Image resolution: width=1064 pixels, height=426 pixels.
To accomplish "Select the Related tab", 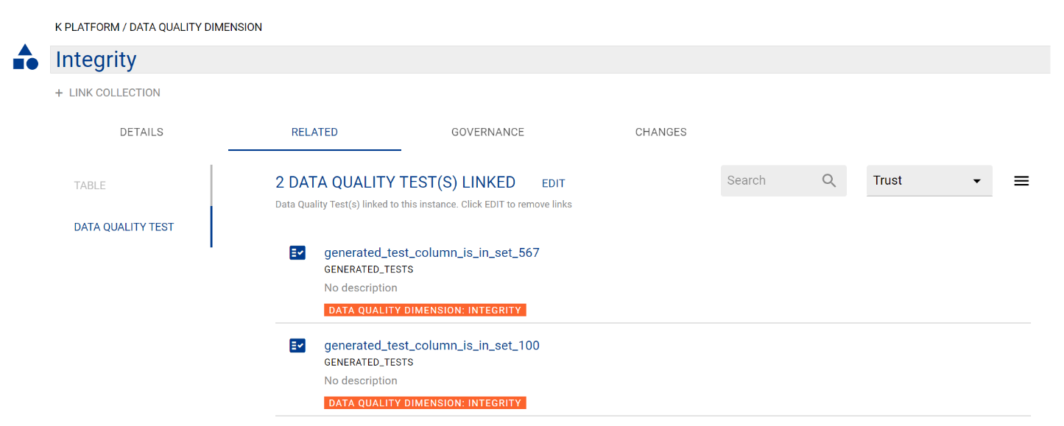I will [x=314, y=132].
